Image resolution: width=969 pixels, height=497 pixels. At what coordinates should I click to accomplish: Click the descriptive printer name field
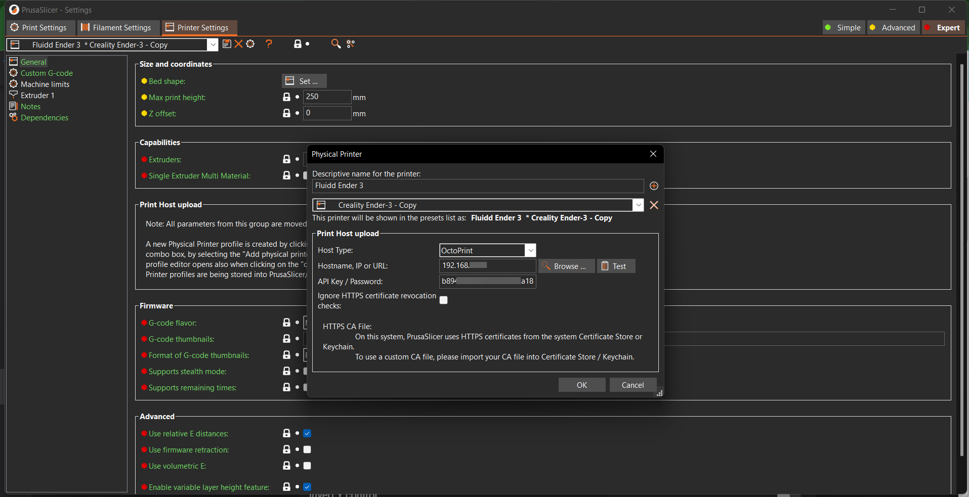[478, 186]
